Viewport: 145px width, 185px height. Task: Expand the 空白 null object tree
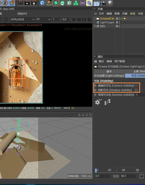[x=95, y=26]
